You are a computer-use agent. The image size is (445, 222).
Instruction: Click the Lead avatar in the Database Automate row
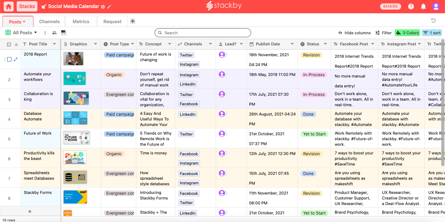(x=222, y=114)
